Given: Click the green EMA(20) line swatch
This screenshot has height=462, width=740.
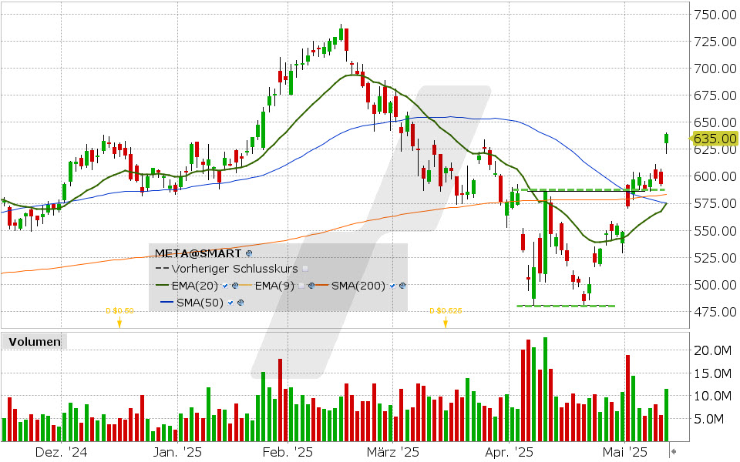Looking at the screenshot, I should (163, 285).
